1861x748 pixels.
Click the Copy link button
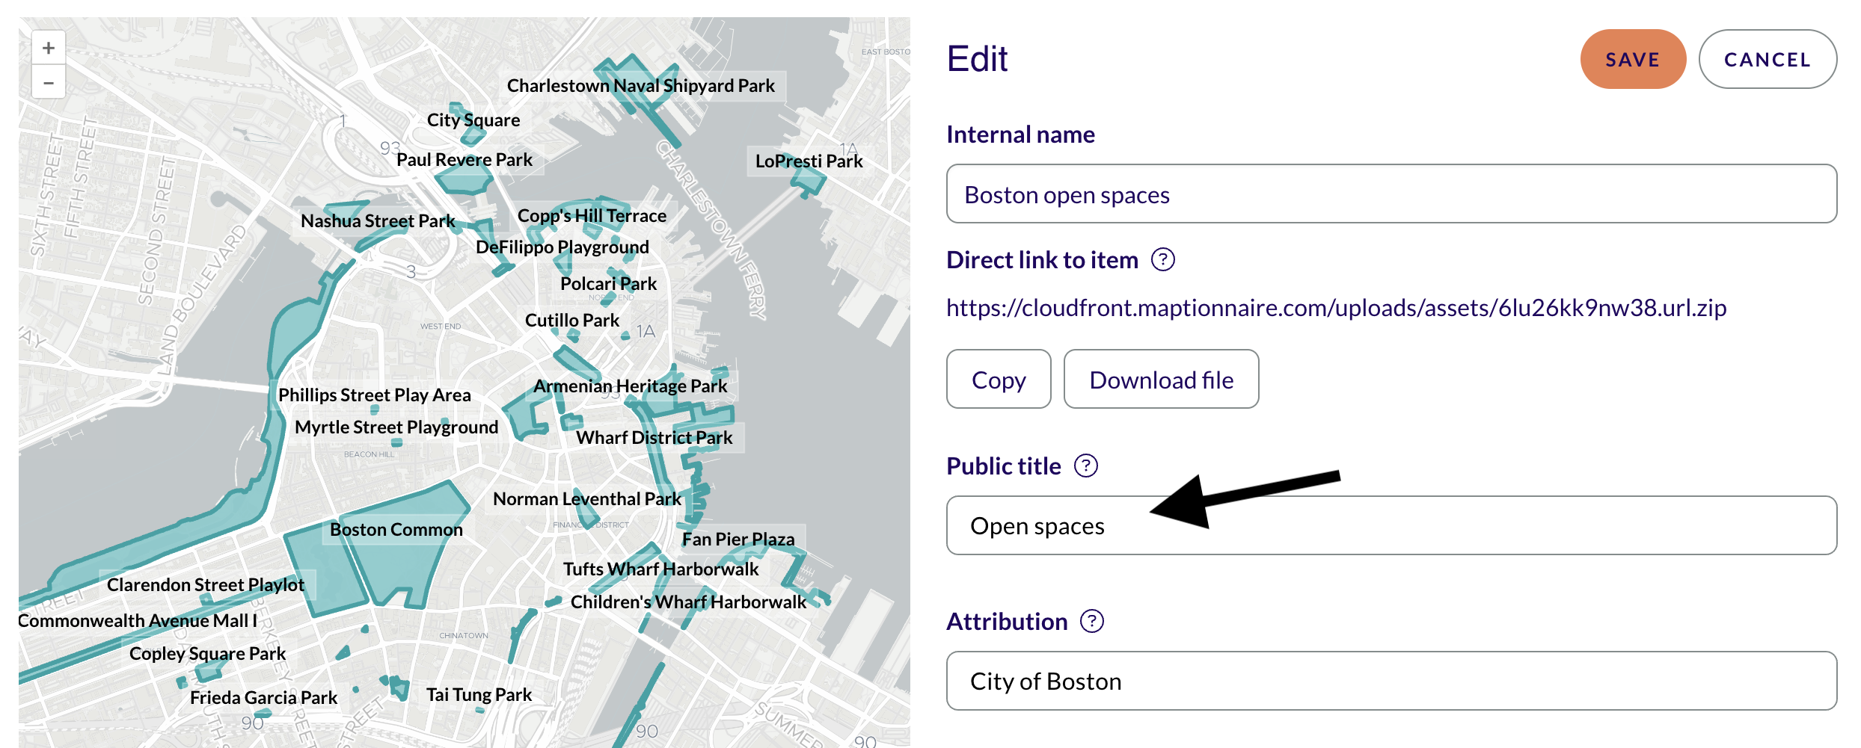(998, 380)
